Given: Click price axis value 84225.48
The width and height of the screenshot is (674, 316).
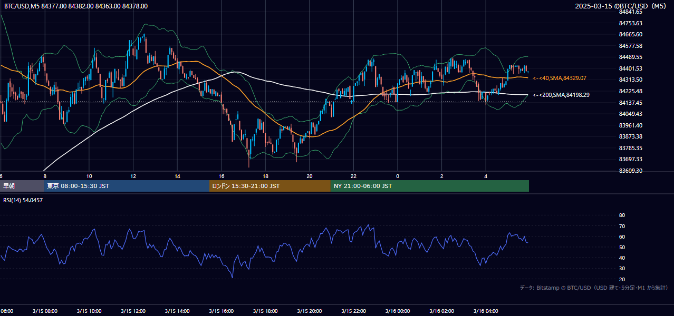Looking at the screenshot, I should 630,91.
